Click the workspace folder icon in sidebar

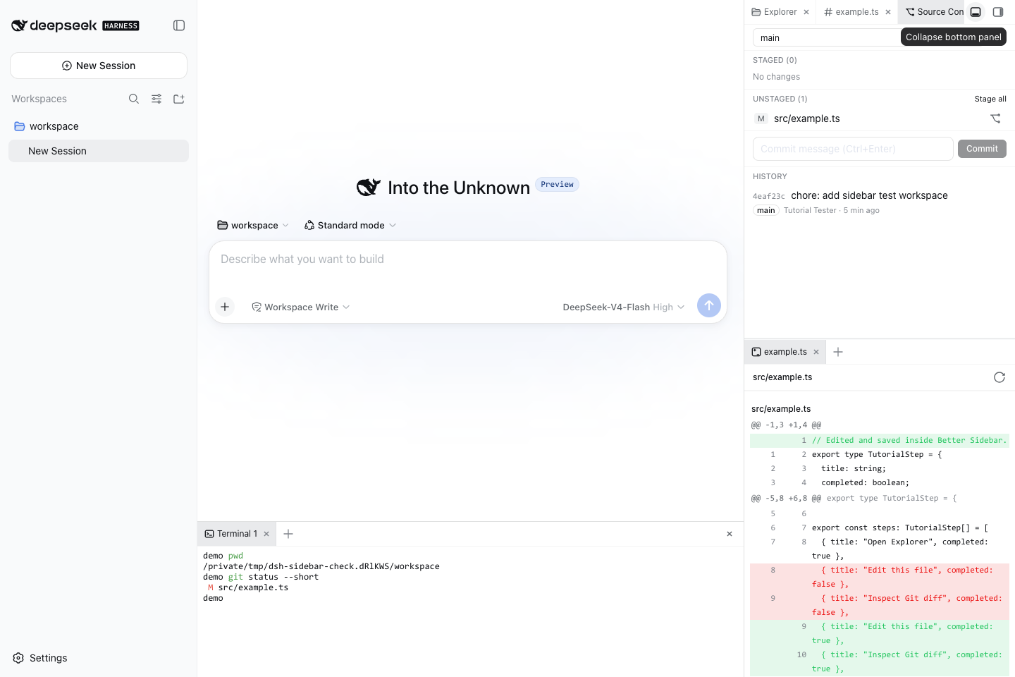(x=20, y=126)
